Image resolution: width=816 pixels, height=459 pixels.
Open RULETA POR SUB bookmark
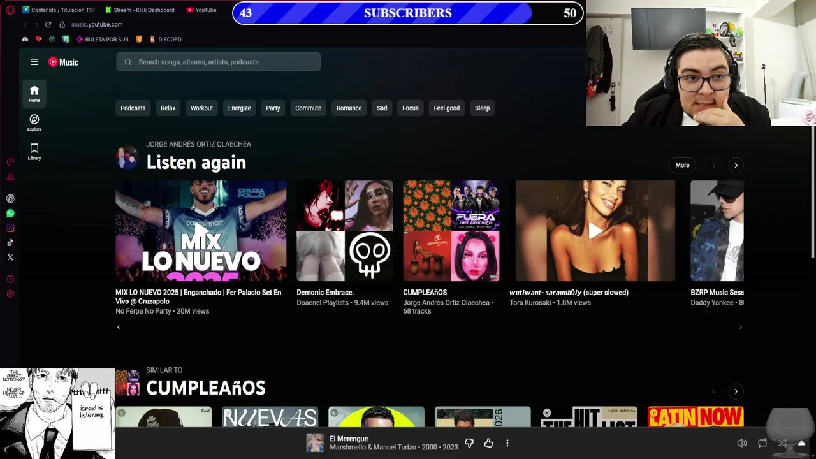click(102, 40)
